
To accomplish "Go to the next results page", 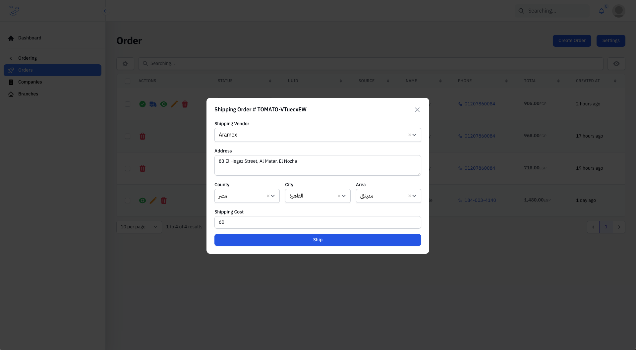I will [619, 227].
